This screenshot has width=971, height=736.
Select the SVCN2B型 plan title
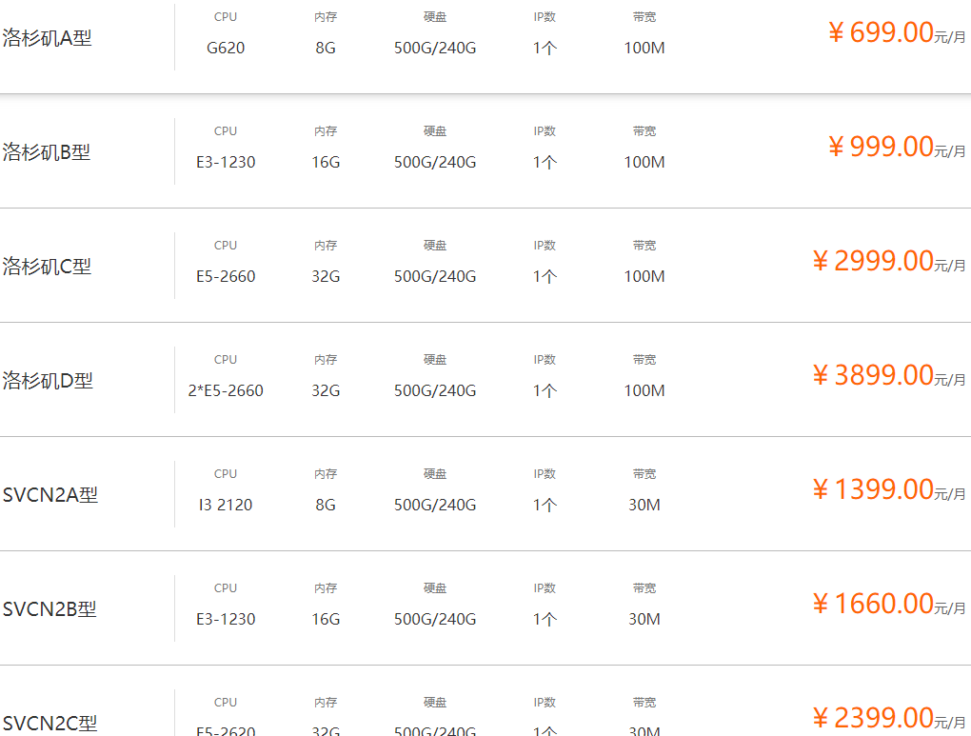click(50, 609)
